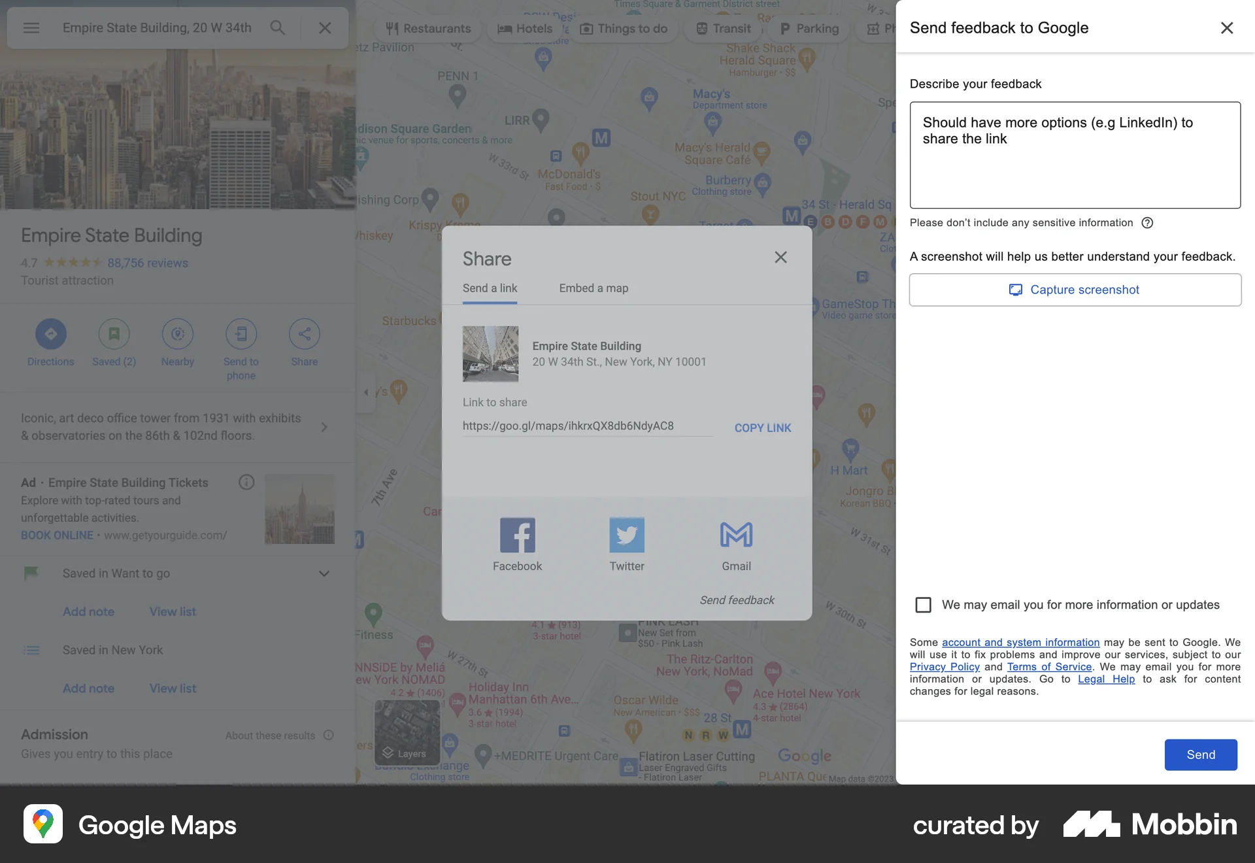Share the link via Twitter

point(626,534)
